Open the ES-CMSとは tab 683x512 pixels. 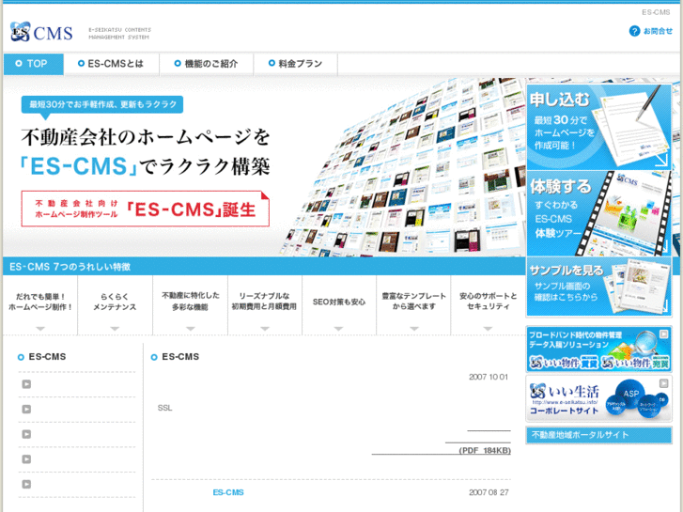(x=111, y=64)
